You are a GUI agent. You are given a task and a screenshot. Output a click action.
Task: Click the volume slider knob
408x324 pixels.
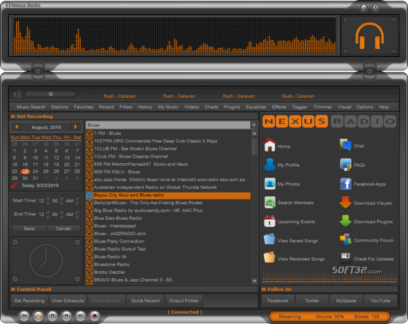(x=51, y=94)
